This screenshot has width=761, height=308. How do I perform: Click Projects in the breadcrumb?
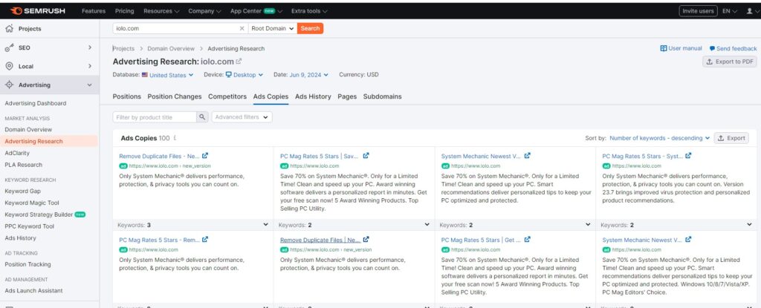[124, 48]
